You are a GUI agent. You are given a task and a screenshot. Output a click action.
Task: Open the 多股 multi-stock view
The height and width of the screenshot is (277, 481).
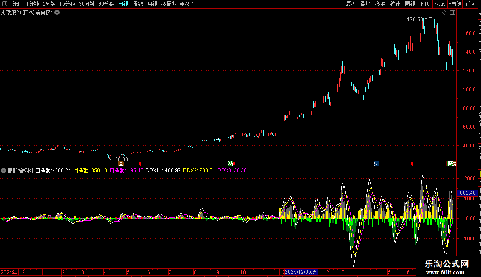[x=380, y=4]
